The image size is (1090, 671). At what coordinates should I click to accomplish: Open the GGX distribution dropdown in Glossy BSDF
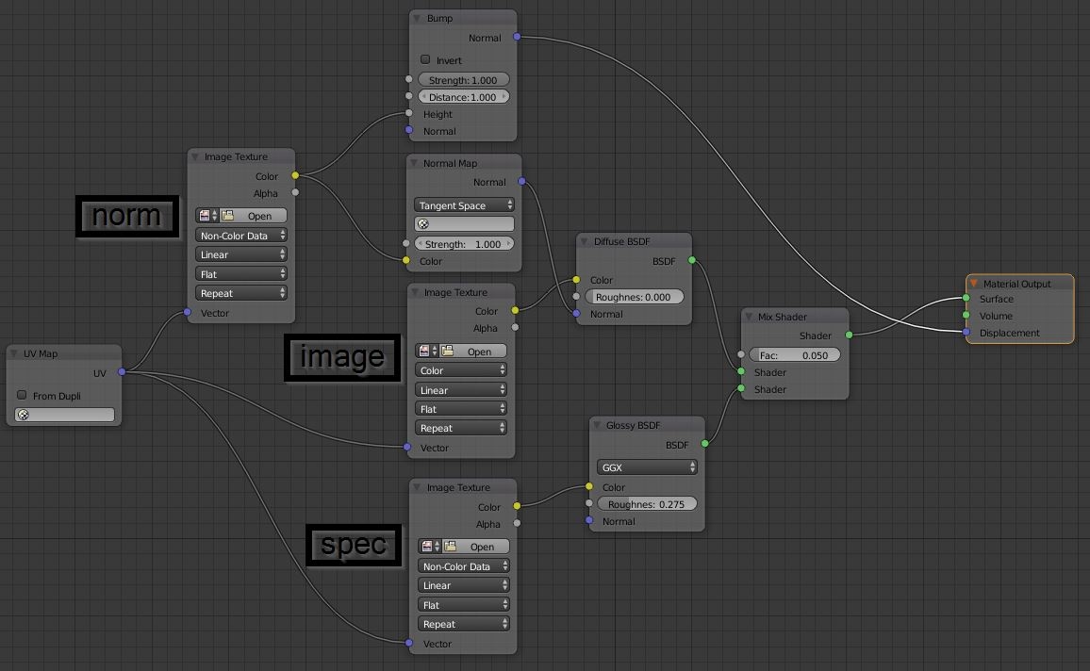pyautogui.click(x=647, y=466)
